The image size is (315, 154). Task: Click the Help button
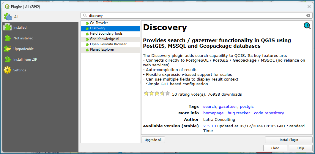pyautogui.click(x=300, y=148)
